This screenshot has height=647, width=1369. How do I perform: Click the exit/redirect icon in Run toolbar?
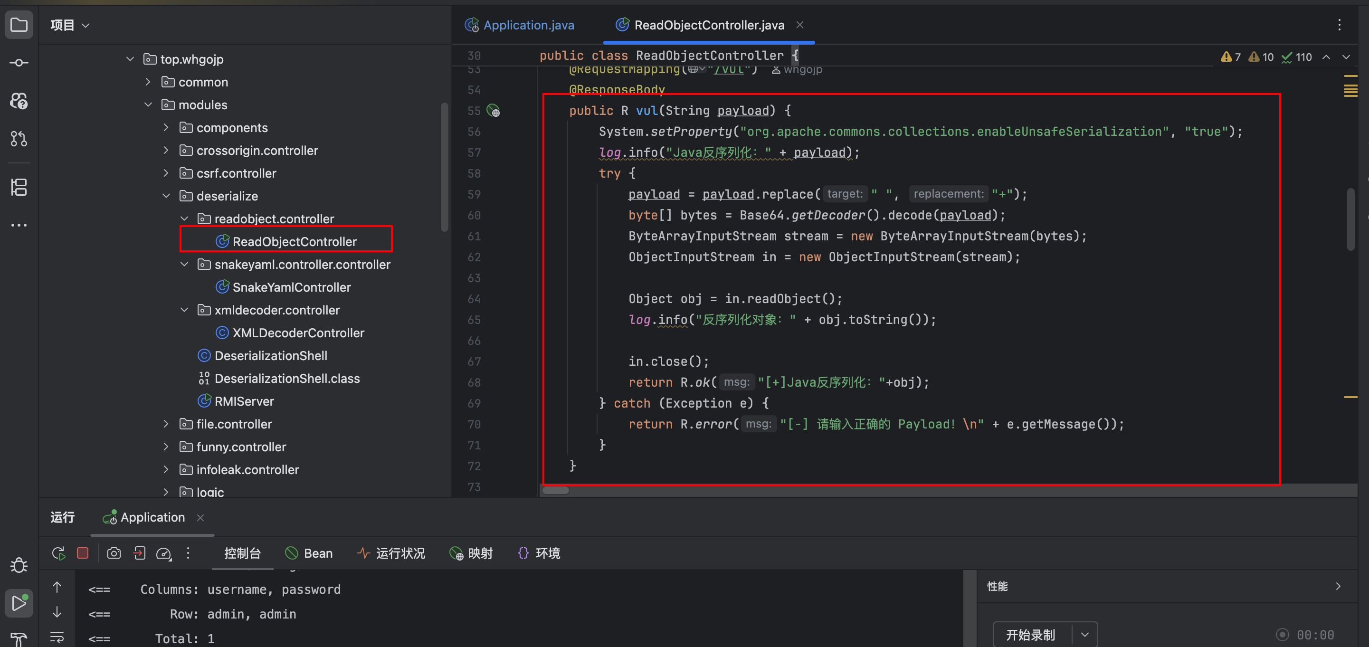point(139,553)
